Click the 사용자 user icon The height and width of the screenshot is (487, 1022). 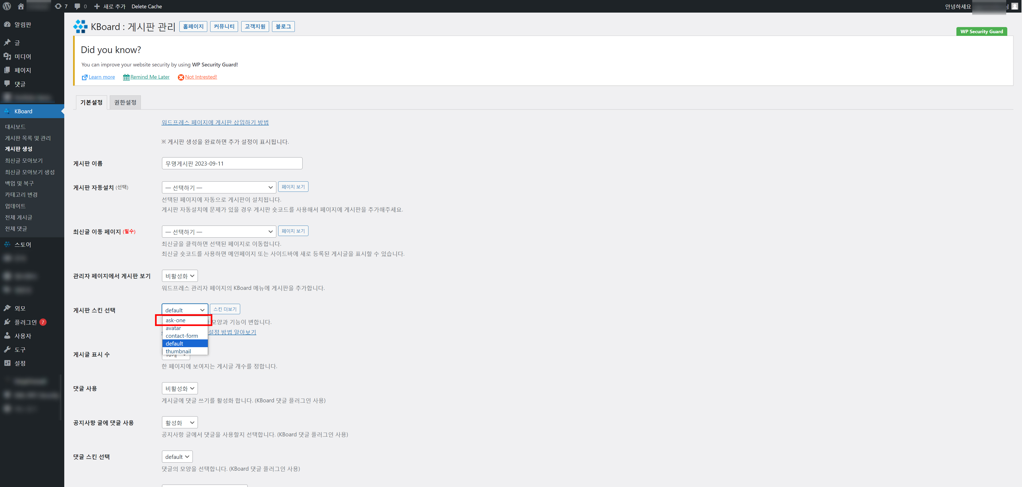(x=7, y=335)
